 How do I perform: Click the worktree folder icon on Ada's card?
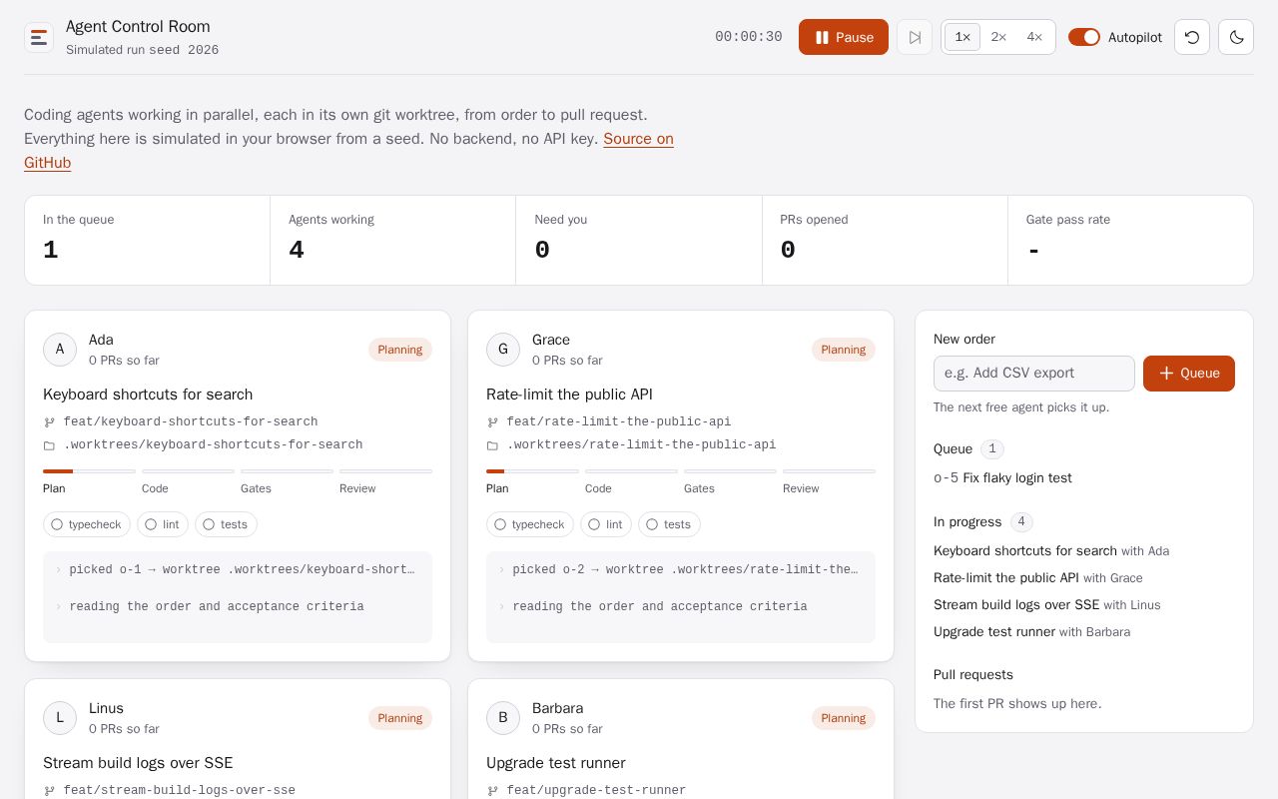[x=49, y=445]
